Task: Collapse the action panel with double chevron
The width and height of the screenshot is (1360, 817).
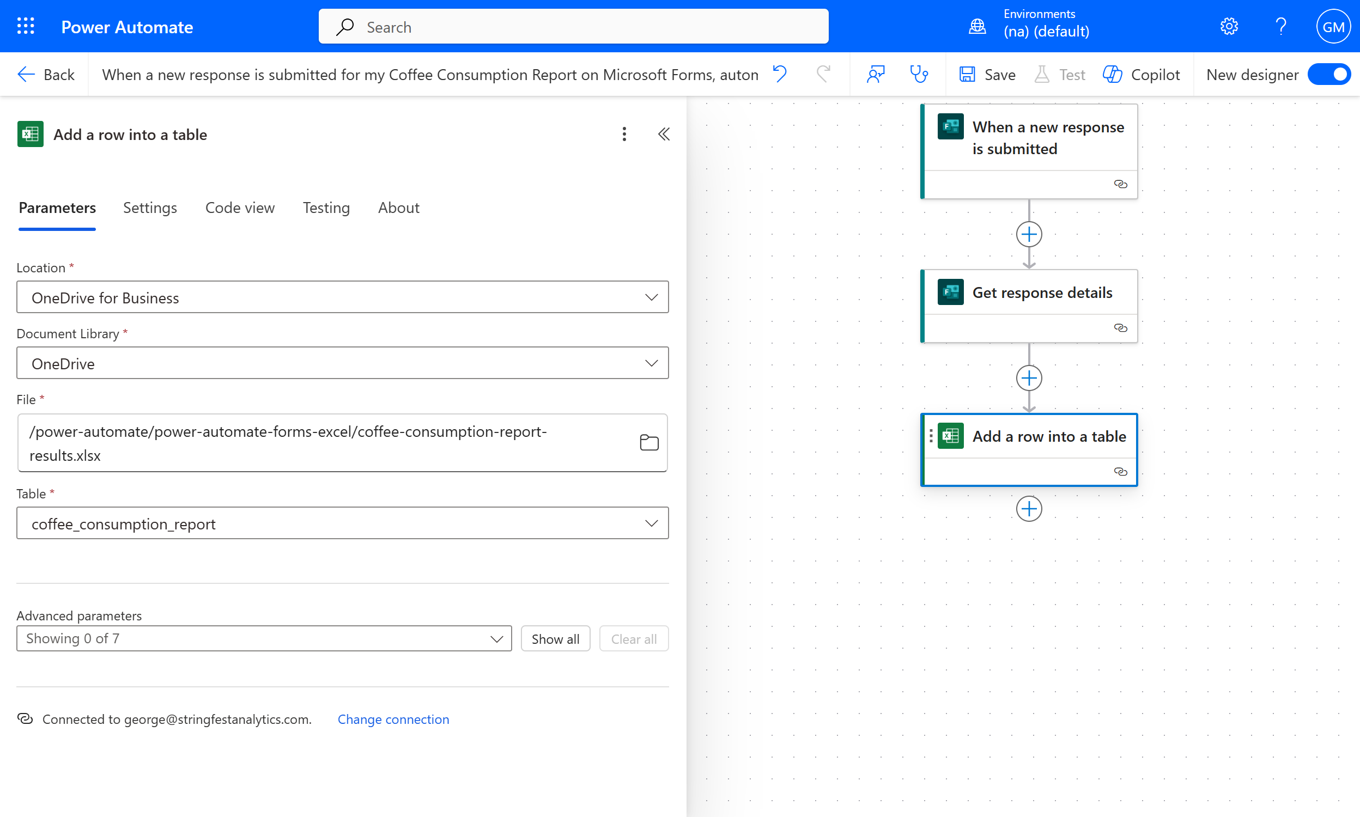Action: (664, 134)
